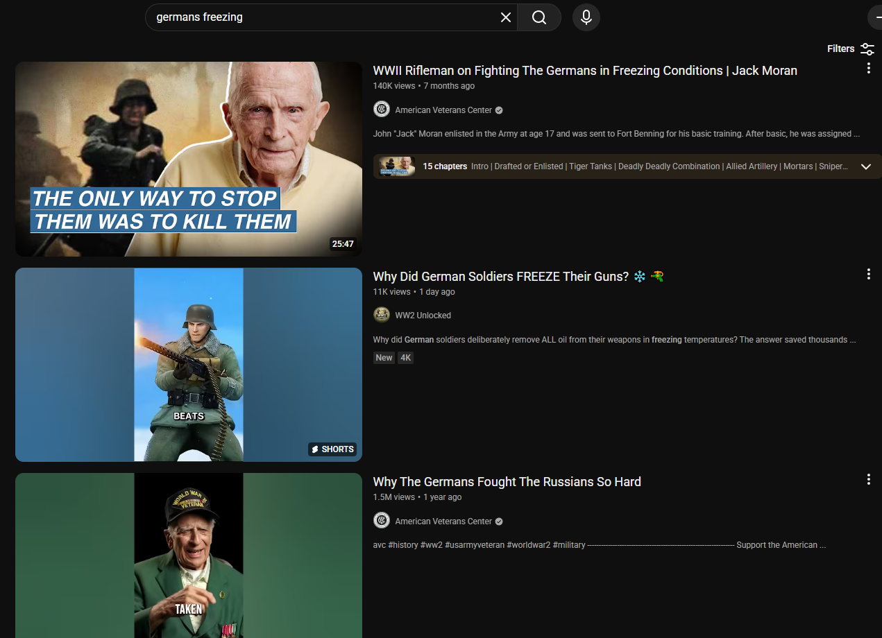
Task: Click verified checkmark beside American Veterans Center, Jack Moran video
Action: [x=499, y=110]
